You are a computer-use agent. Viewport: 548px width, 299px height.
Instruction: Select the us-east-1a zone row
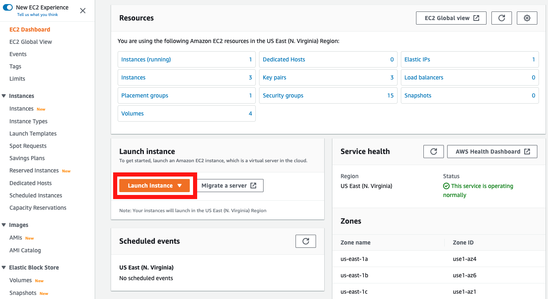[x=440, y=259]
